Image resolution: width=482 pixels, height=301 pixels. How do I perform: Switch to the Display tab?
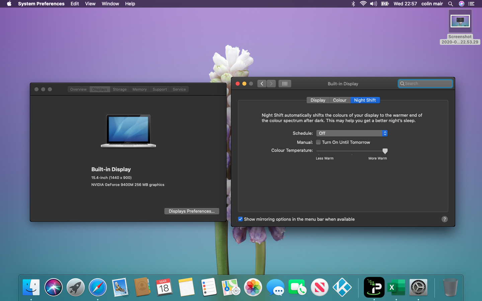318,100
